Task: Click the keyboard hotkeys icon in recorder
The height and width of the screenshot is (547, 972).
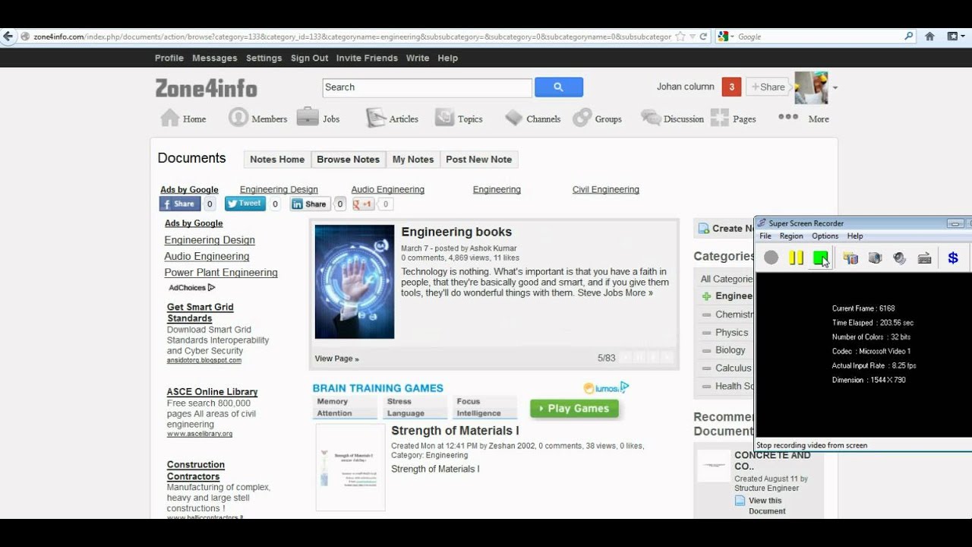Action: (924, 258)
